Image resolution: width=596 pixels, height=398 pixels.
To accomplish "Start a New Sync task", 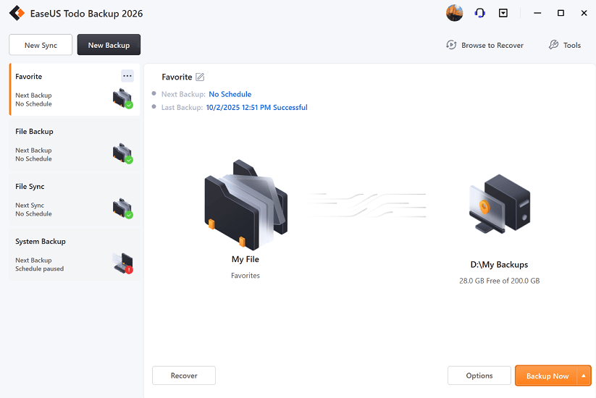I will (41, 45).
